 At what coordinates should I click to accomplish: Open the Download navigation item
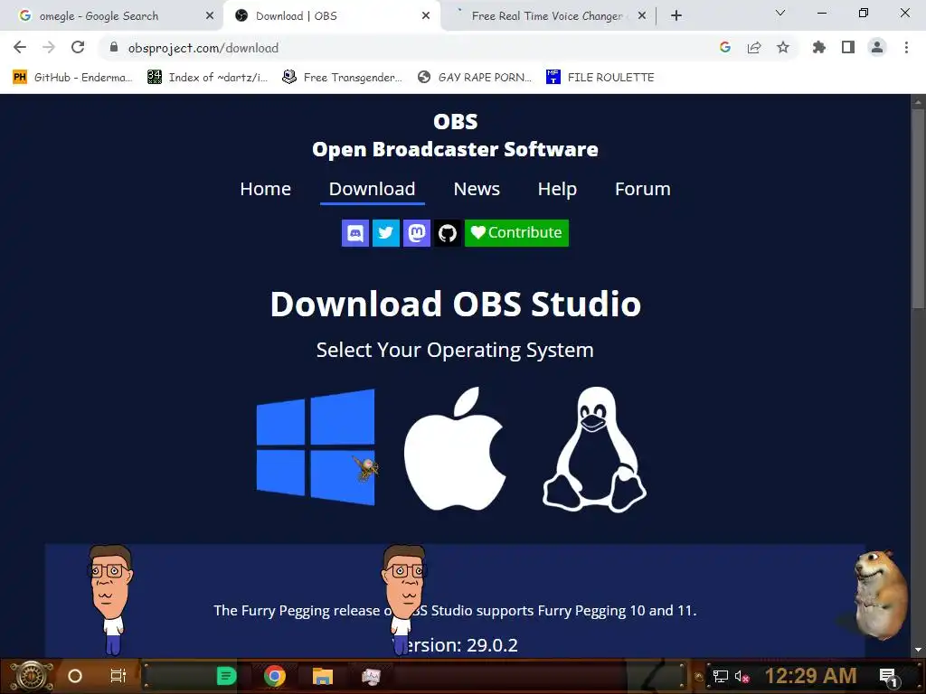[372, 189]
